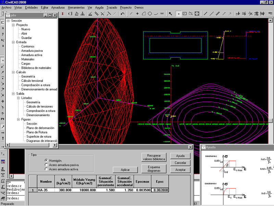Choose Acero armadura activa radio option
Image resolution: width=274 pixels, height=206 pixels.
46,169
